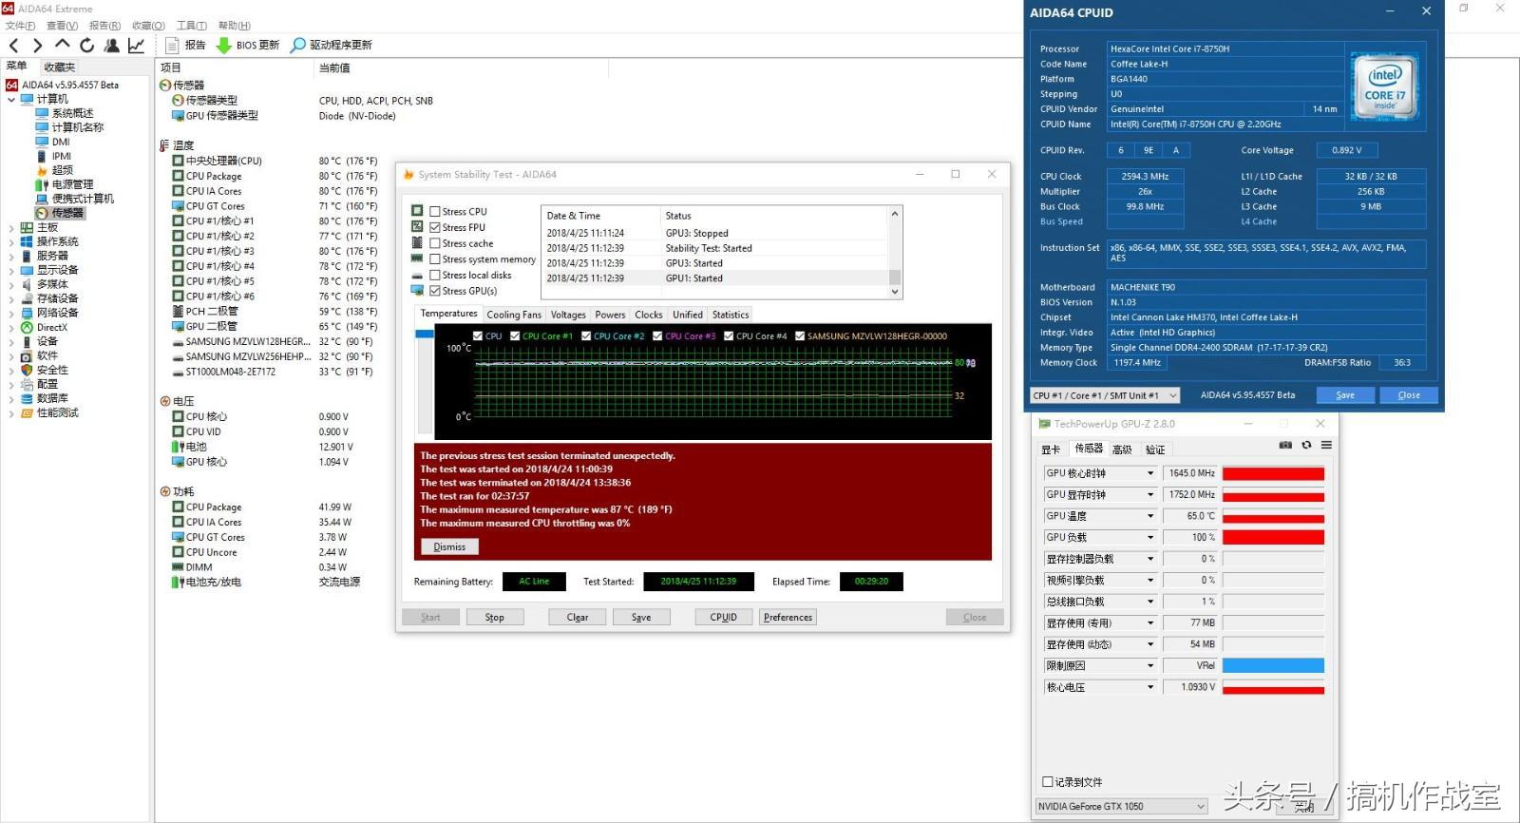Click the refresh icon in AIDA64 toolbar
This screenshot has height=823, width=1520.
[86, 45]
